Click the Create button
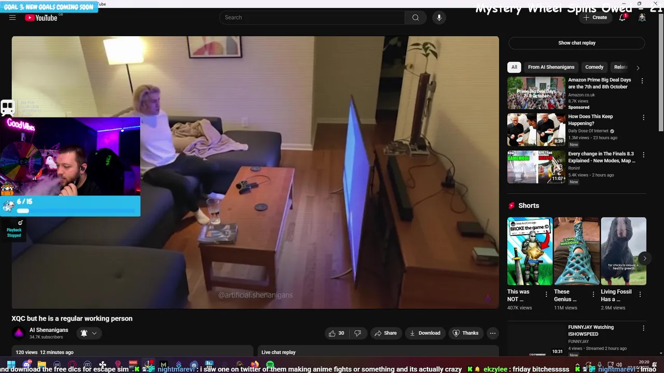The image size is (664, 373). coord(594,18)
